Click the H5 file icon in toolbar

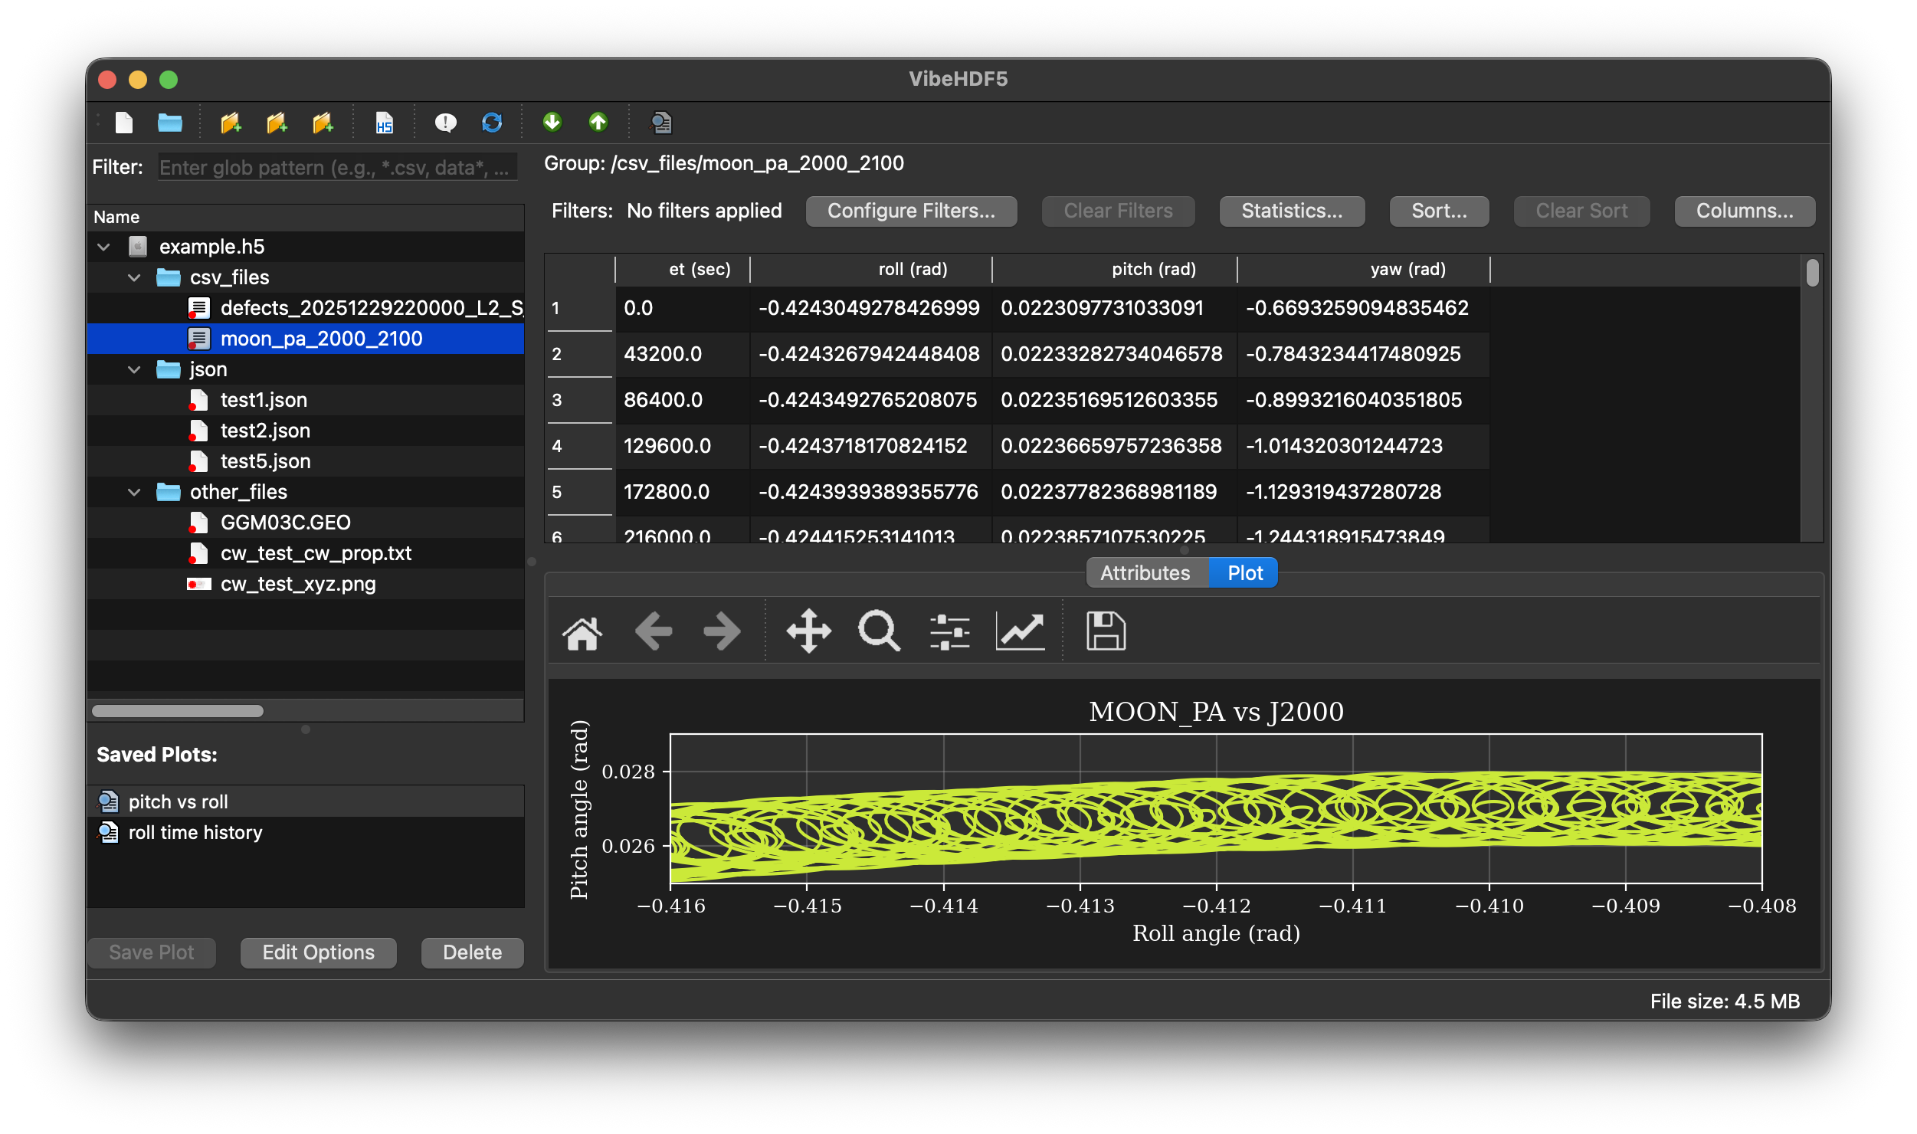pyautogui.click(x=384, y=123)
